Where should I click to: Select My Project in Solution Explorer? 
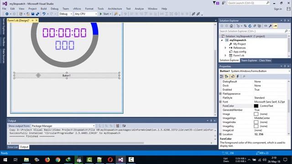tap(239, 44)
